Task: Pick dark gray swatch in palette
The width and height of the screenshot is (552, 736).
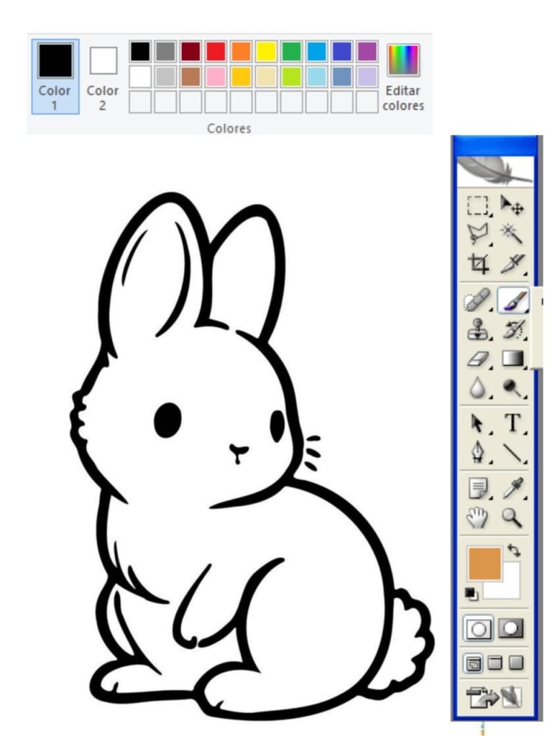Action: click(165, 52)
